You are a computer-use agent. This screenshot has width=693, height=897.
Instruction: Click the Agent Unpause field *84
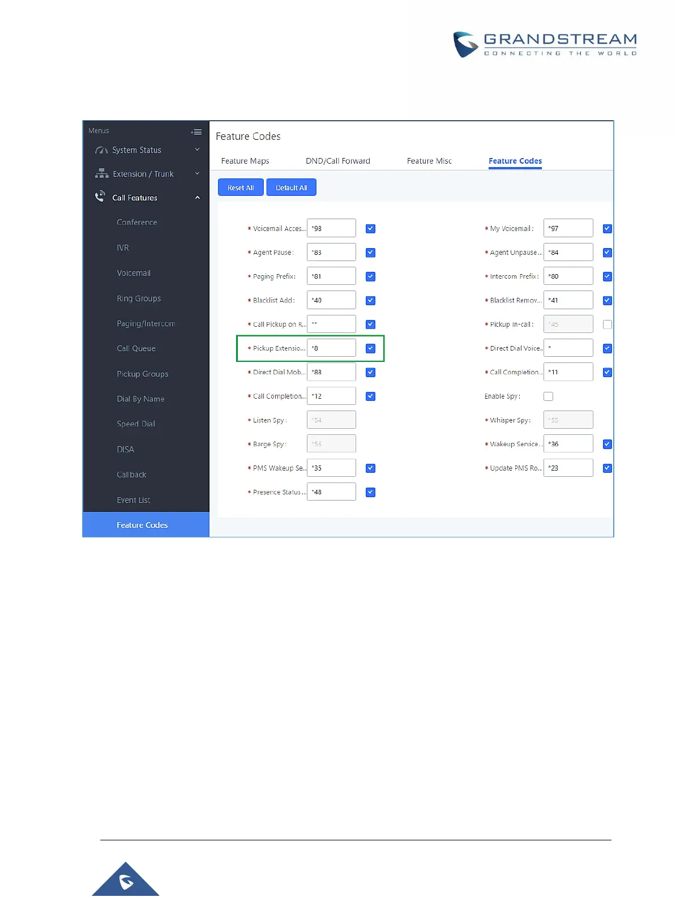[568, 252]
